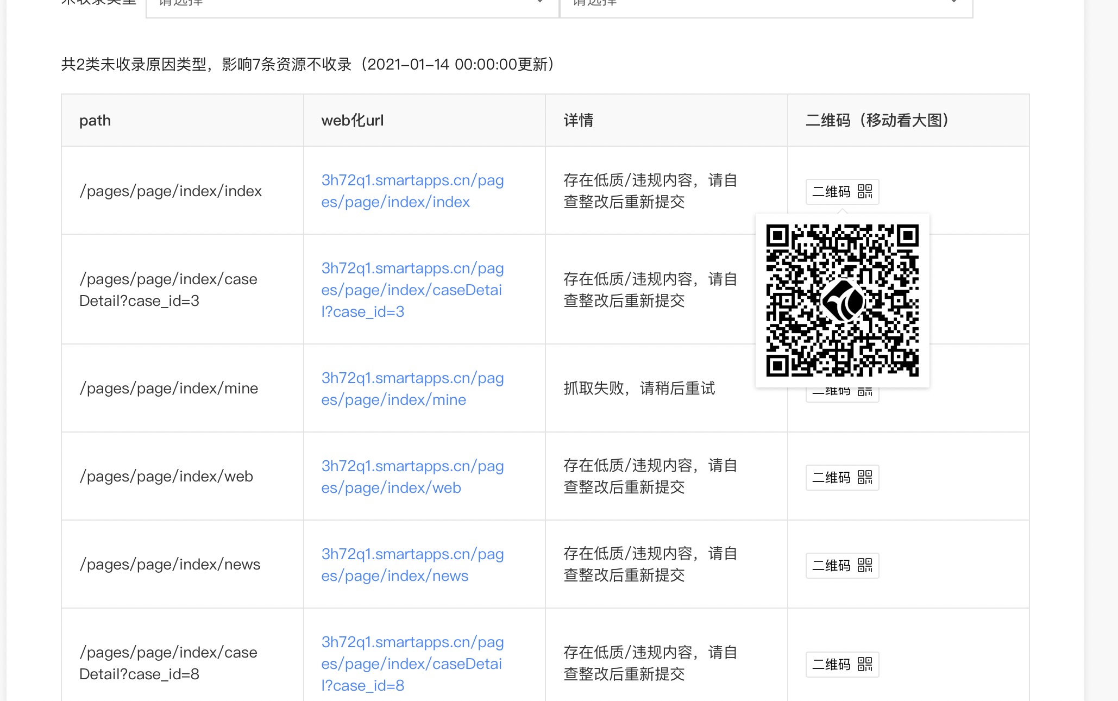The height and width of the screenshot is (701, 1118).
Task: Click 二维码 button for /pages/page/index/web row
Action: point(842,477)
